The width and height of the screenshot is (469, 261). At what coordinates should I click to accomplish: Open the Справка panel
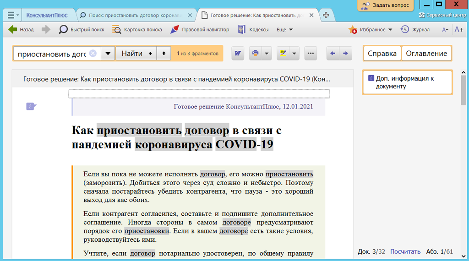(382, 54)
